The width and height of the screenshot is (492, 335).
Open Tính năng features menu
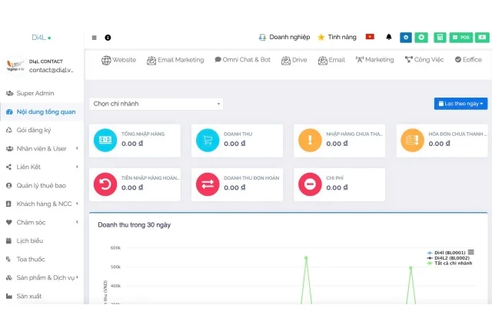[x=337, y=38]
